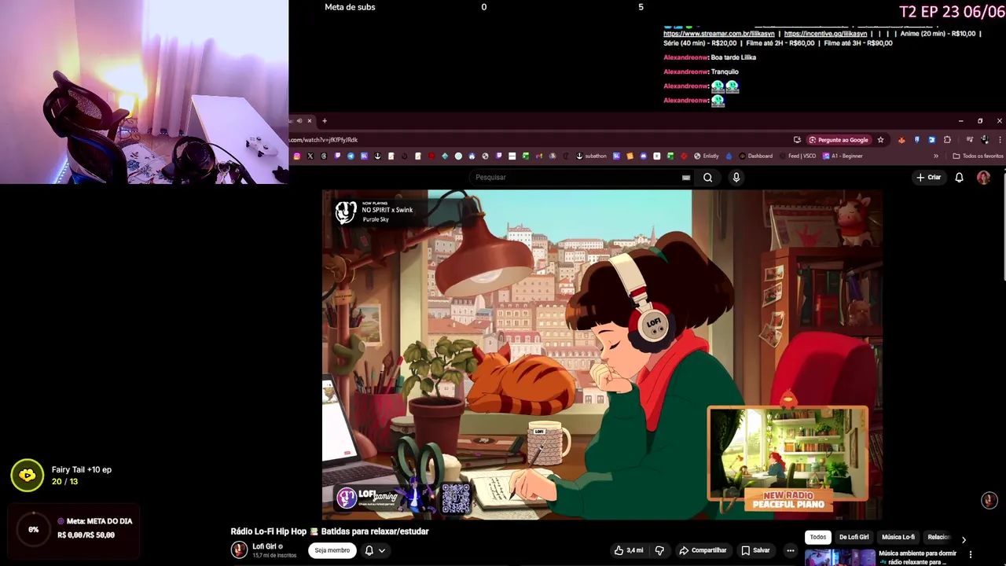This screenshot has height=566, width=1006.
Task: Open Todos os favoritos folder
Action: click(978, 156)
